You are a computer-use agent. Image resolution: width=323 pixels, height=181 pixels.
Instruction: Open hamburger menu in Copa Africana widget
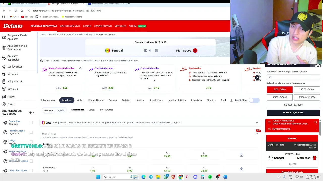click(x=269, y=122)
